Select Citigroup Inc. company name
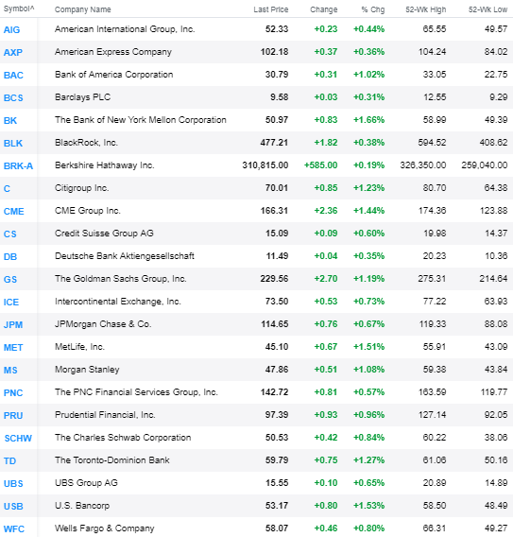This screenshot has height=537, width=513. tap(82, 188)
